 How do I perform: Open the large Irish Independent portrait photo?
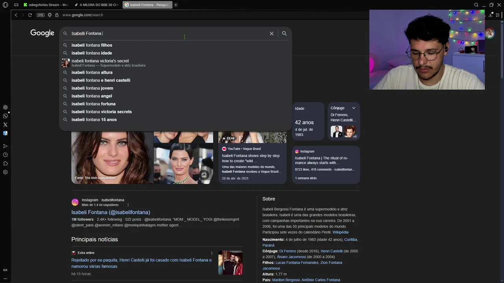coord(112,157)
